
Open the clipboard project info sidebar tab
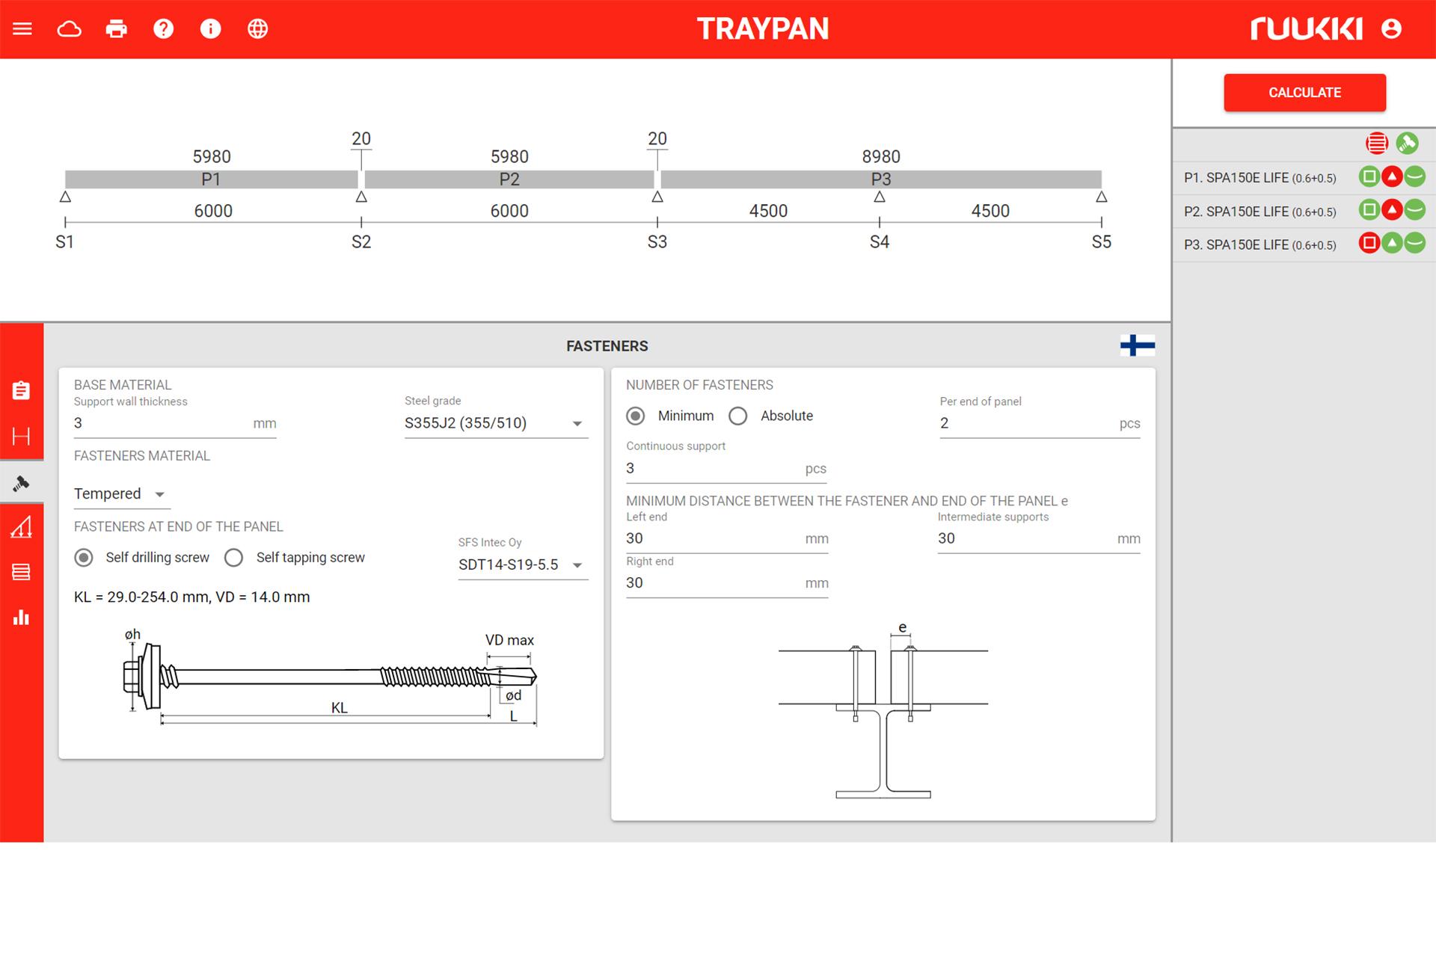click(x=21, y=390)
